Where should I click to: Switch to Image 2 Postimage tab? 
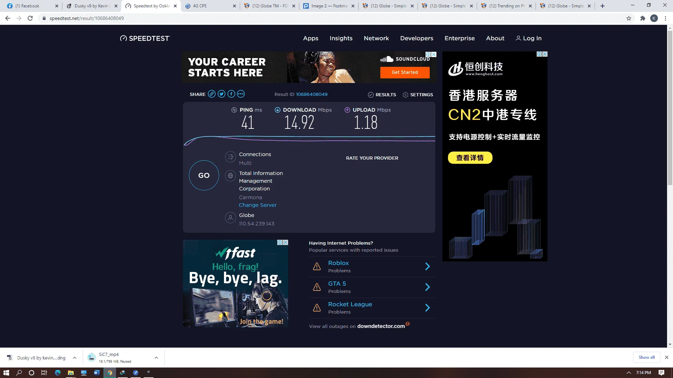point(329,6)
